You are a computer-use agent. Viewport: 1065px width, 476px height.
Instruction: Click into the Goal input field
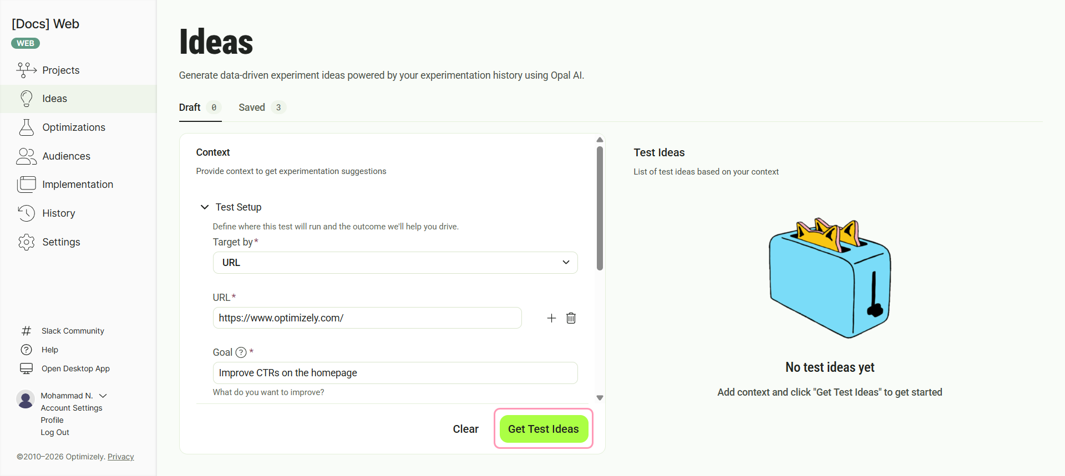point(395,373)
